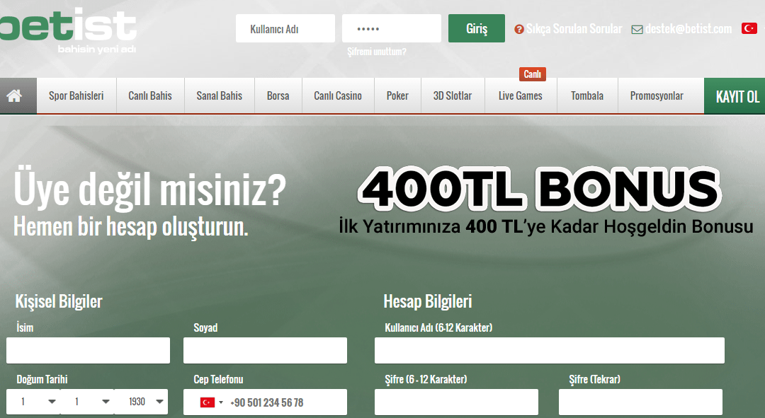Select the Turkish flag language icon in header
The height and width of the screenshot is (418, 765).
point(749,28)
